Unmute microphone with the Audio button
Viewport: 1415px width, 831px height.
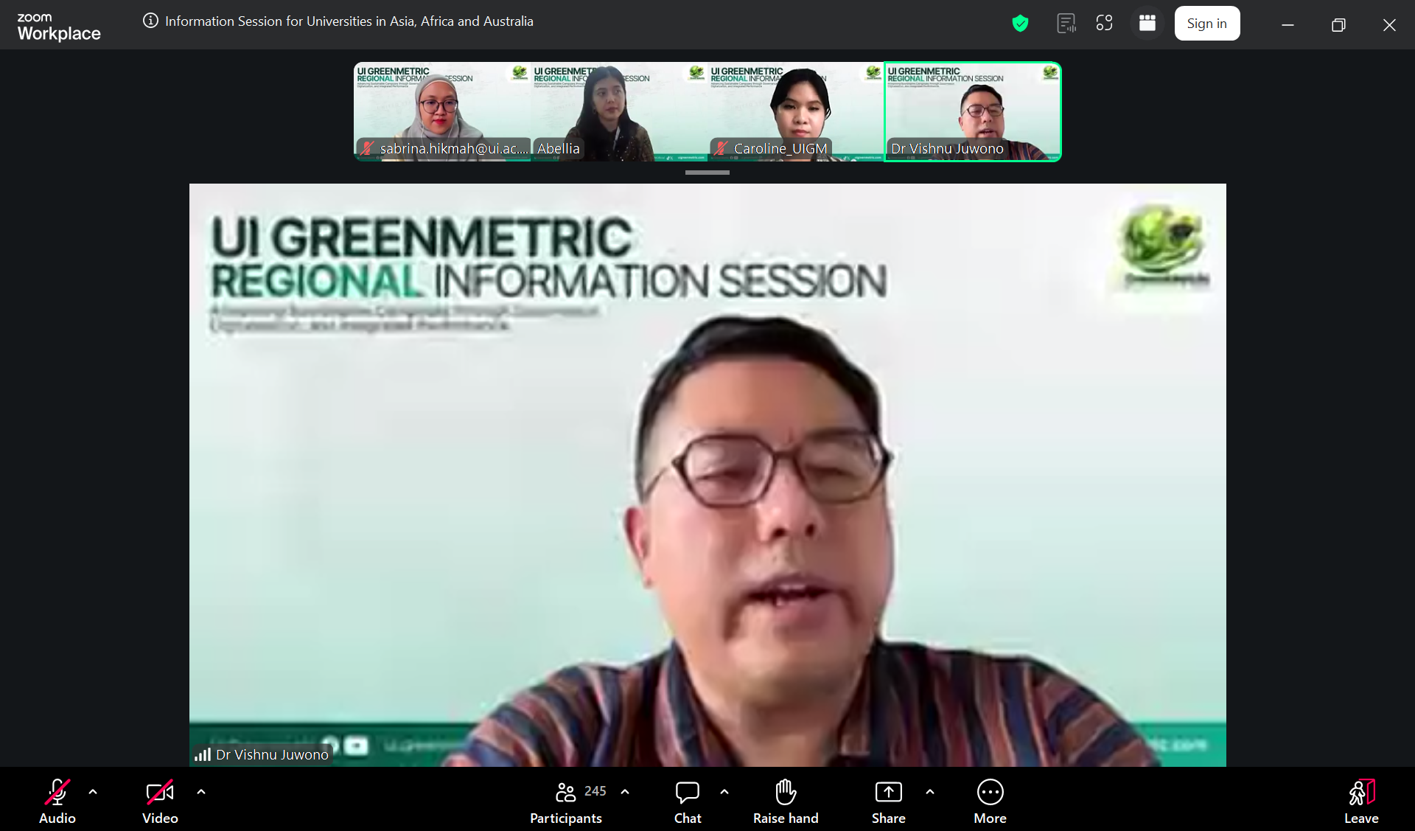pos(57,802)
